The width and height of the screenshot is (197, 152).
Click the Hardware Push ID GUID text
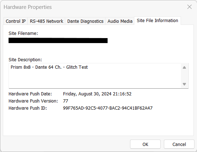(108, 108)
